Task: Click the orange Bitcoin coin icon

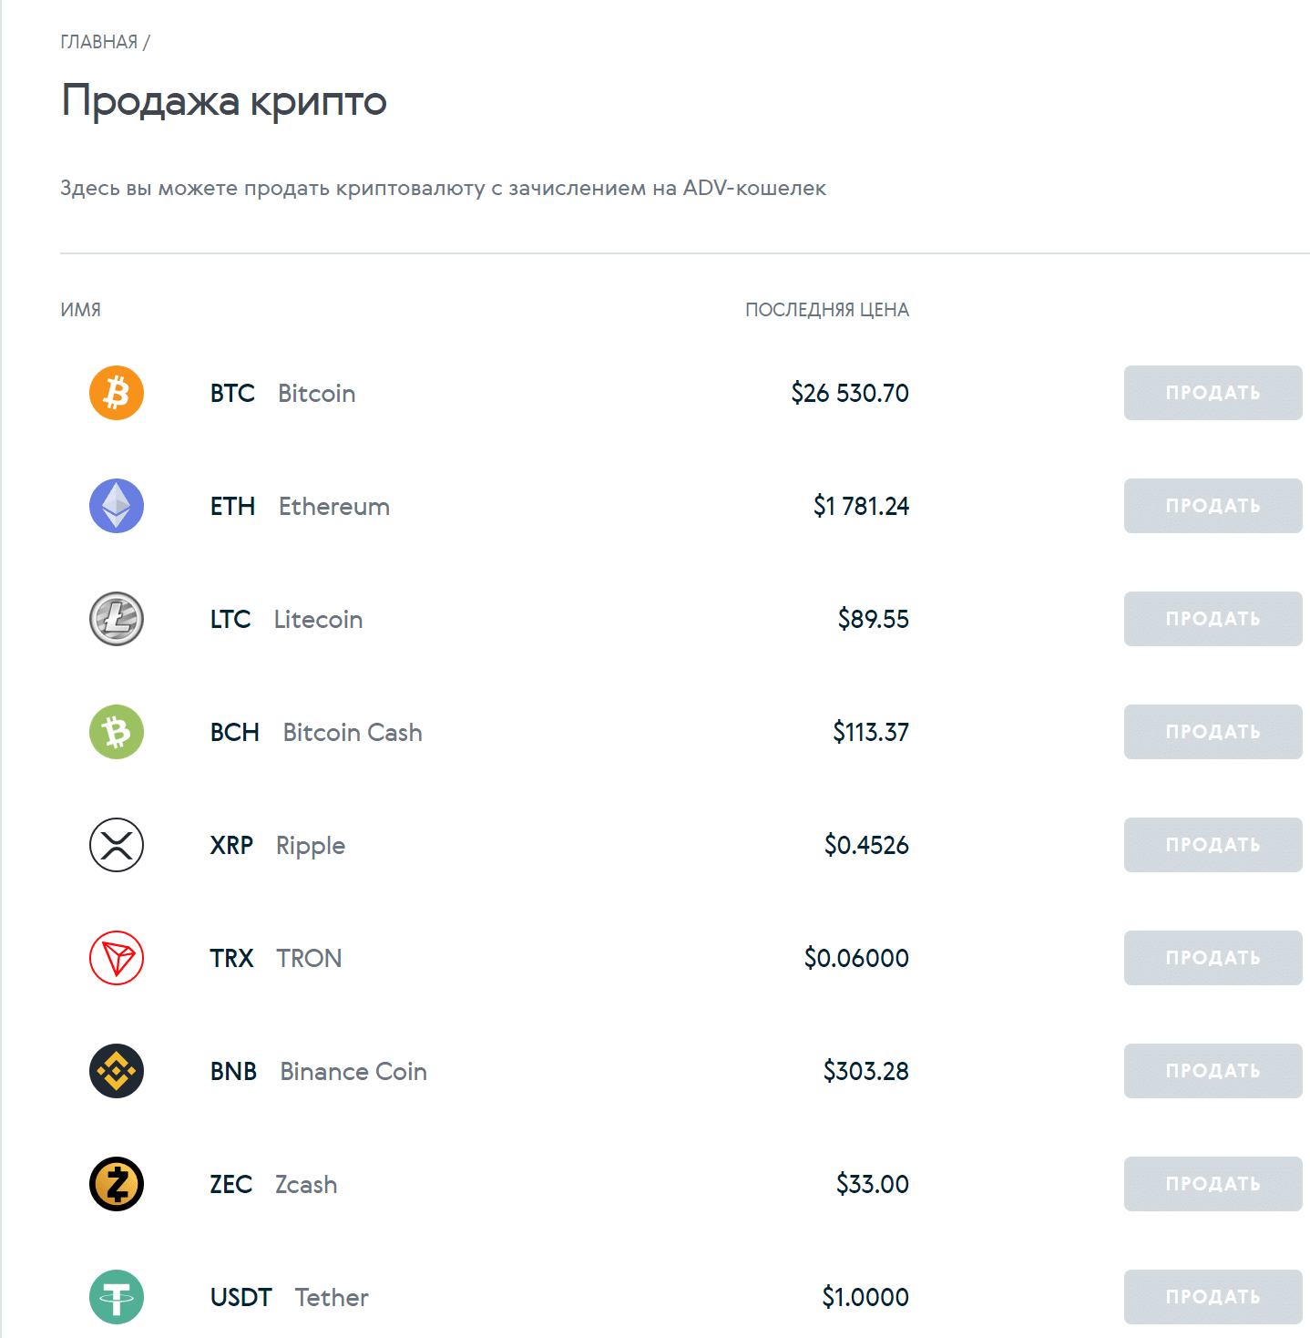Action: 117,393
